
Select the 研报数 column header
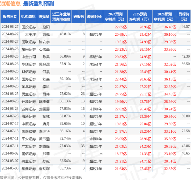click(x=79, y=17)
